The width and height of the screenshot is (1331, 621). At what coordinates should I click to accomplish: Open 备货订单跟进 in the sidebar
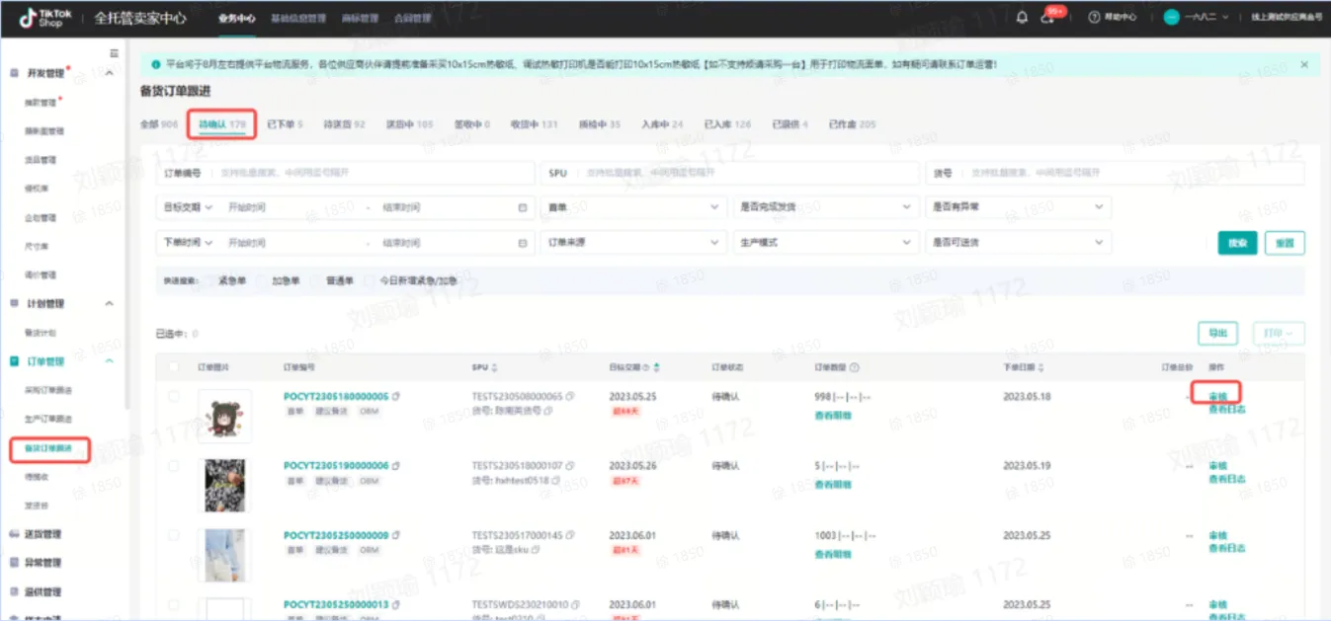click(x=48, y=448)
